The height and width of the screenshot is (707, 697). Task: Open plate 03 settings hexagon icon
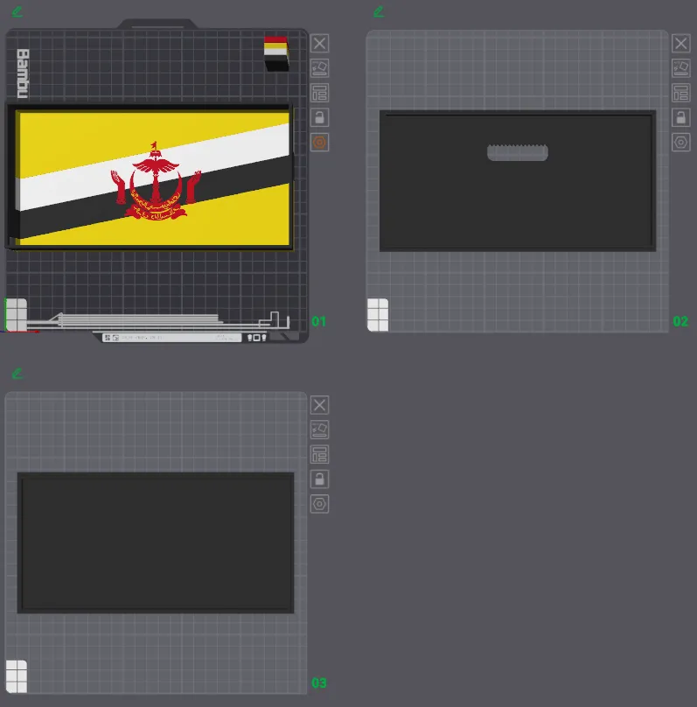319,504
